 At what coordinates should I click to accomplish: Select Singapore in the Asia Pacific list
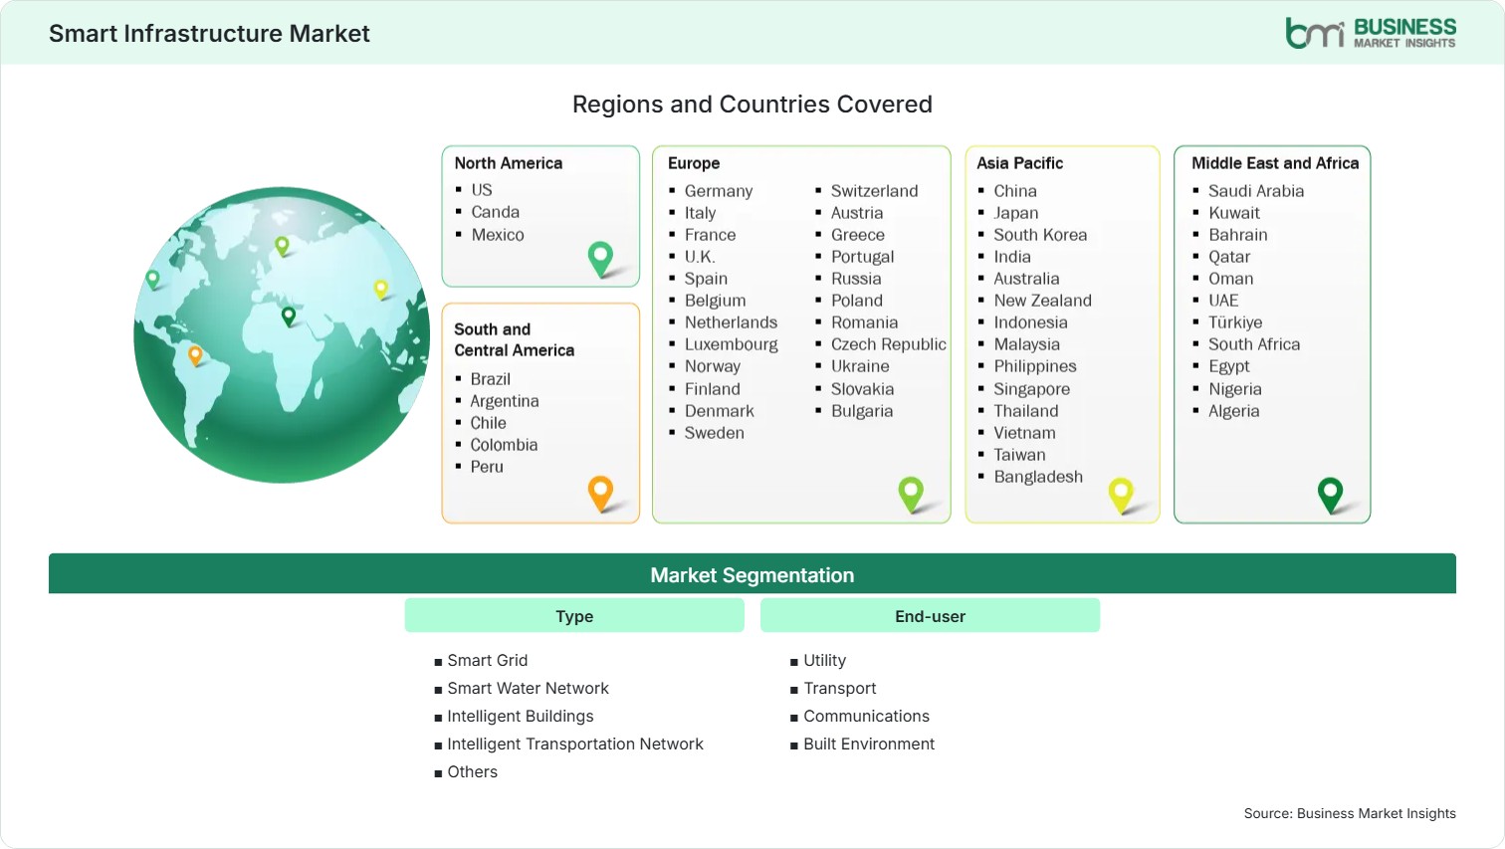(1032, 389)
